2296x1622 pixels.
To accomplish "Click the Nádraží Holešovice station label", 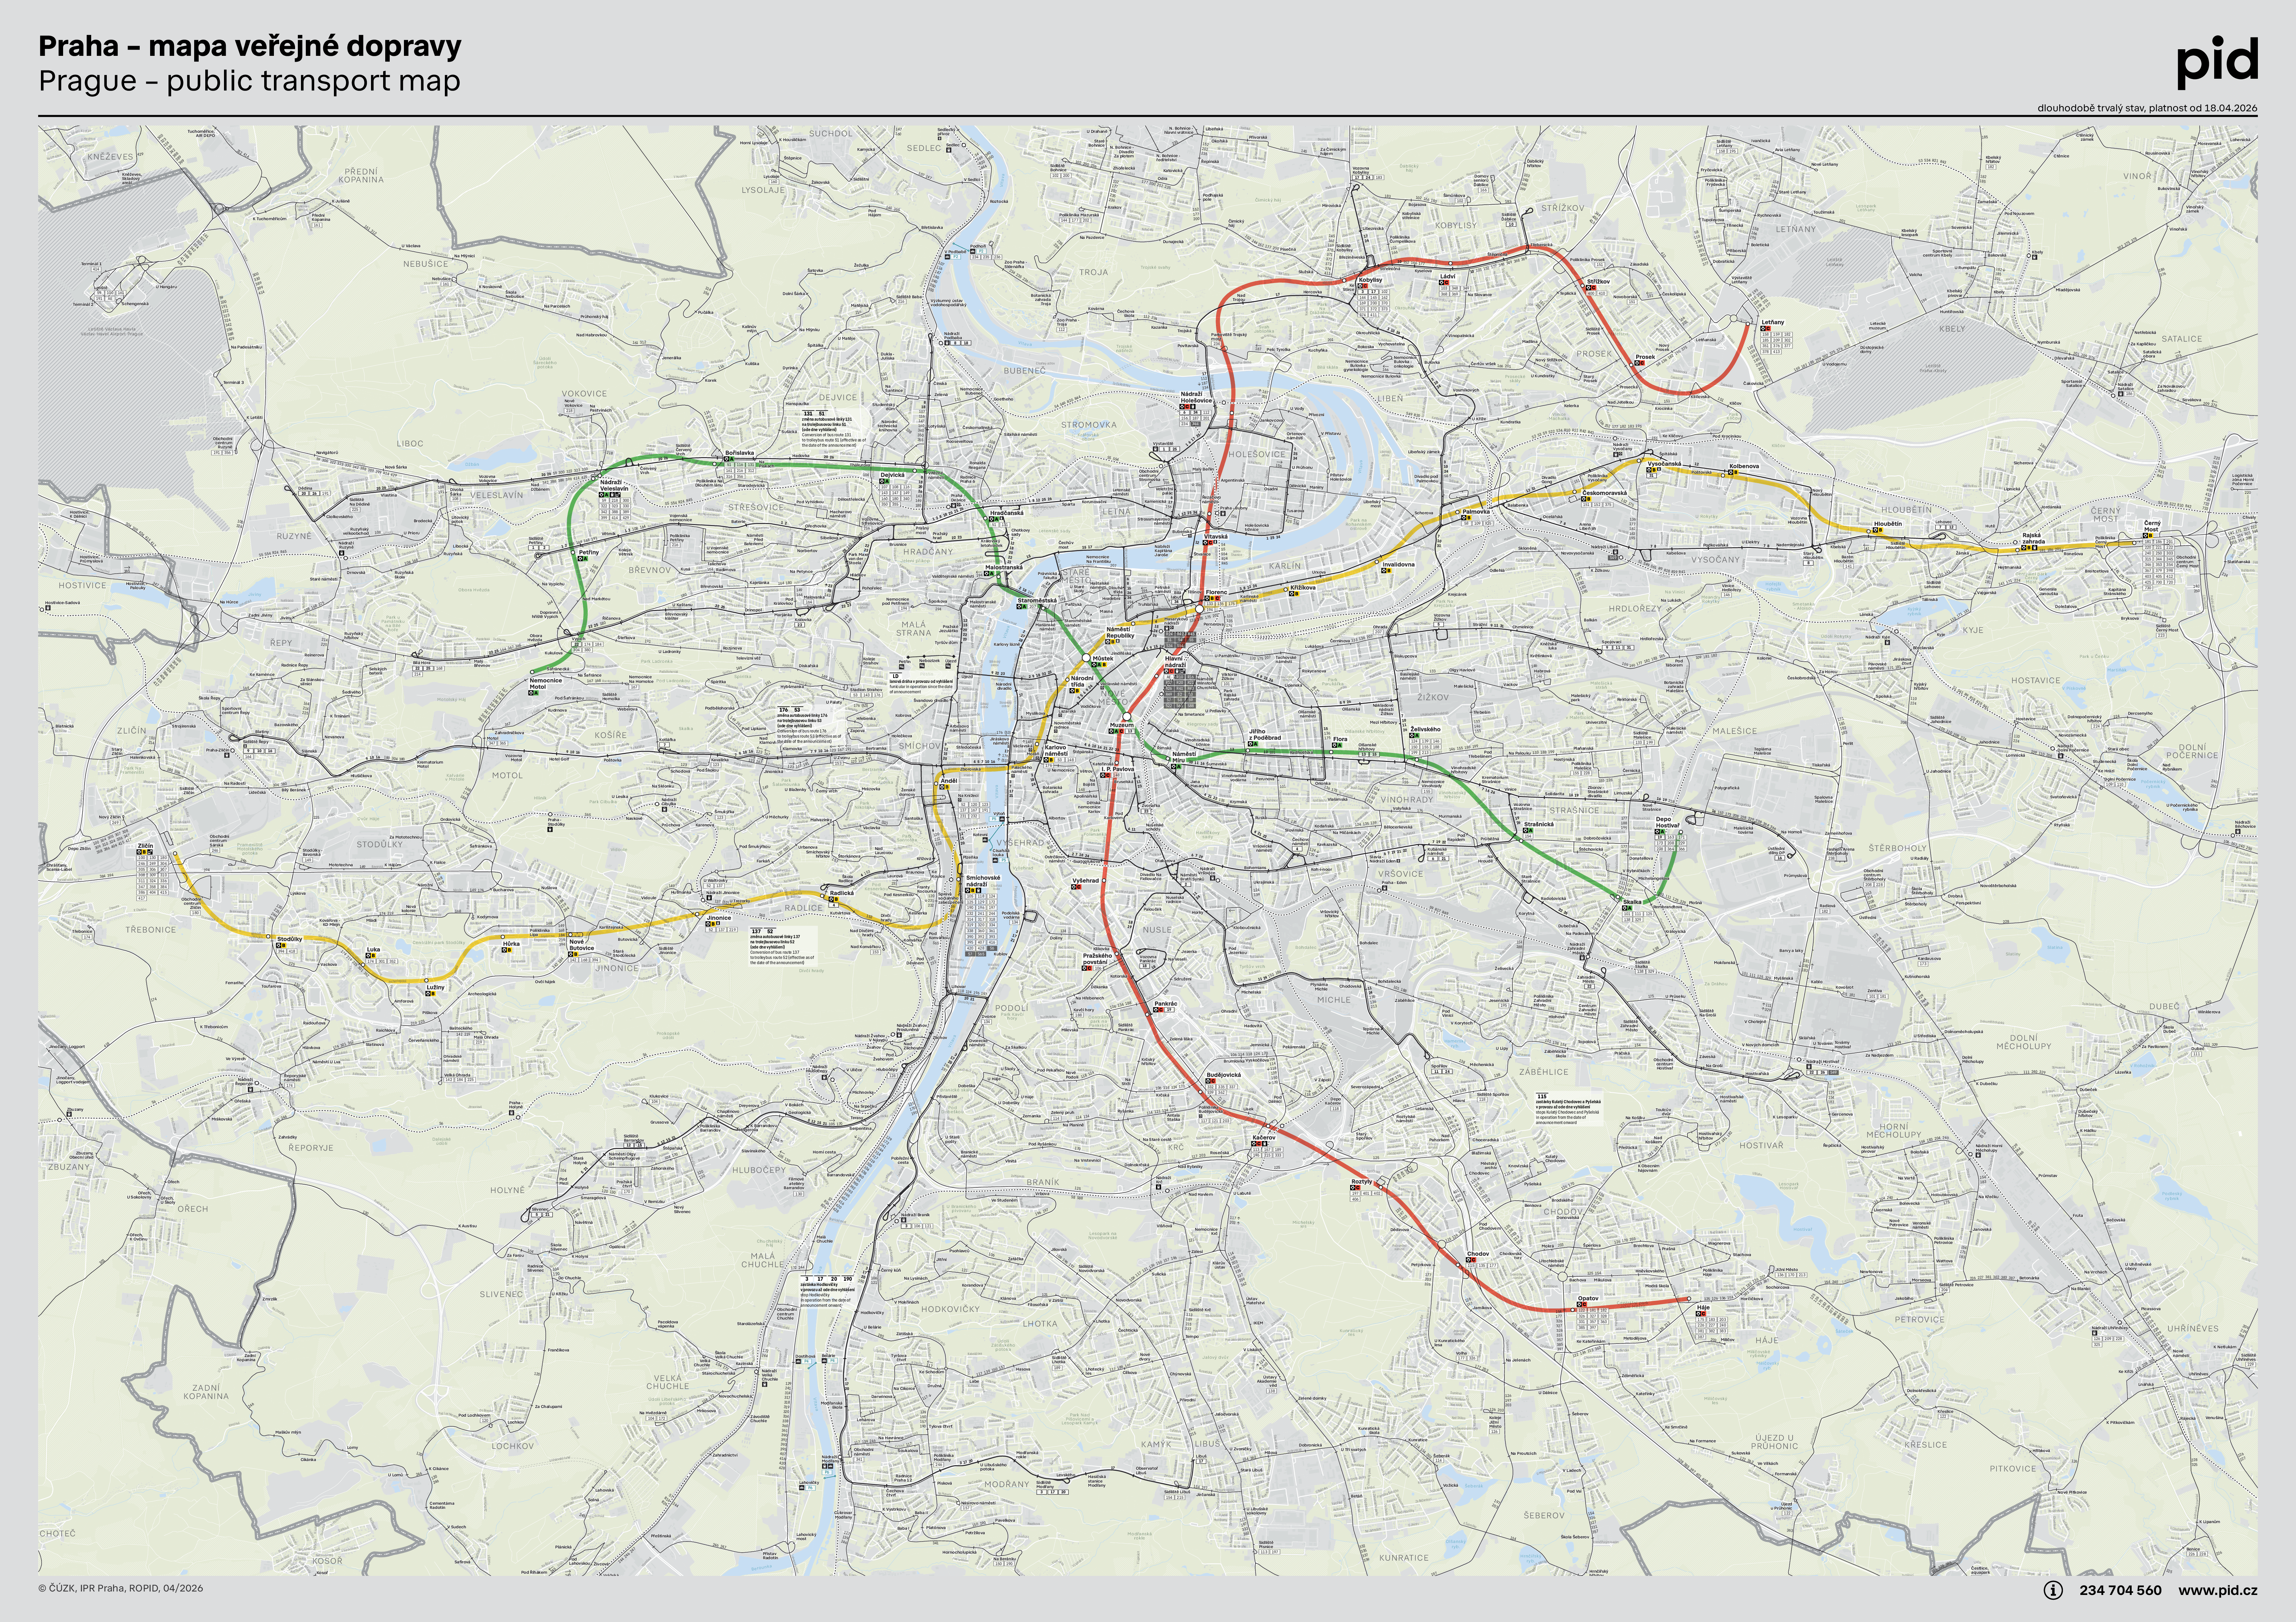I will click(1196, 397).
